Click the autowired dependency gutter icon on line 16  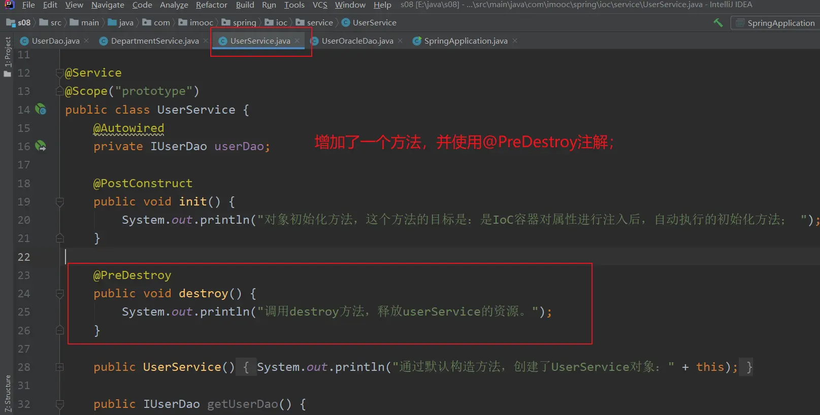pyautogui.click(x=41, y=146)
